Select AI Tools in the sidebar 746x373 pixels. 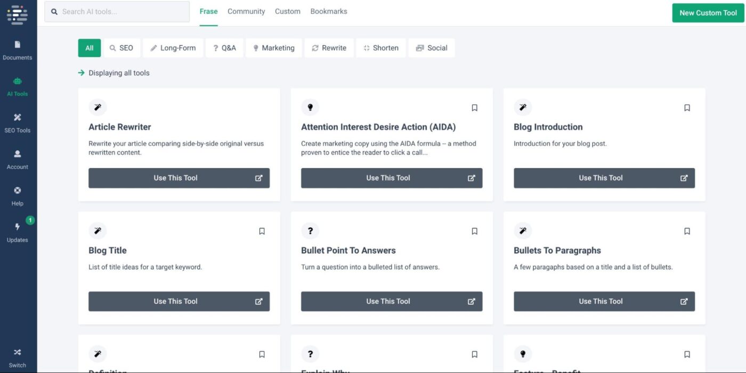click(18, 86)
